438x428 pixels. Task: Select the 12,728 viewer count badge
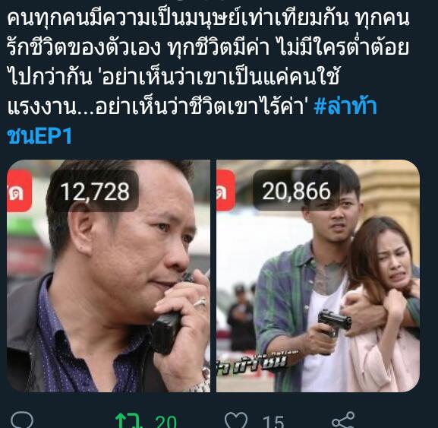95,192
